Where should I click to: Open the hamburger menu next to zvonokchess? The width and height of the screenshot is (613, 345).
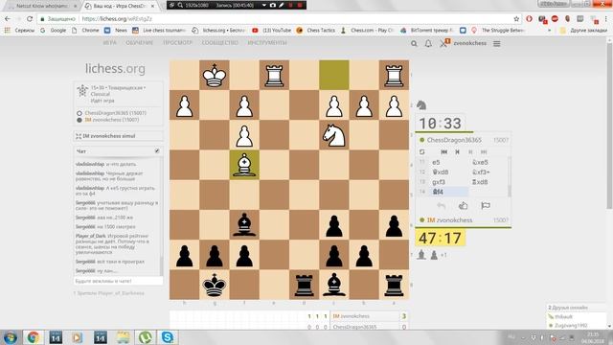click(496, 44)
